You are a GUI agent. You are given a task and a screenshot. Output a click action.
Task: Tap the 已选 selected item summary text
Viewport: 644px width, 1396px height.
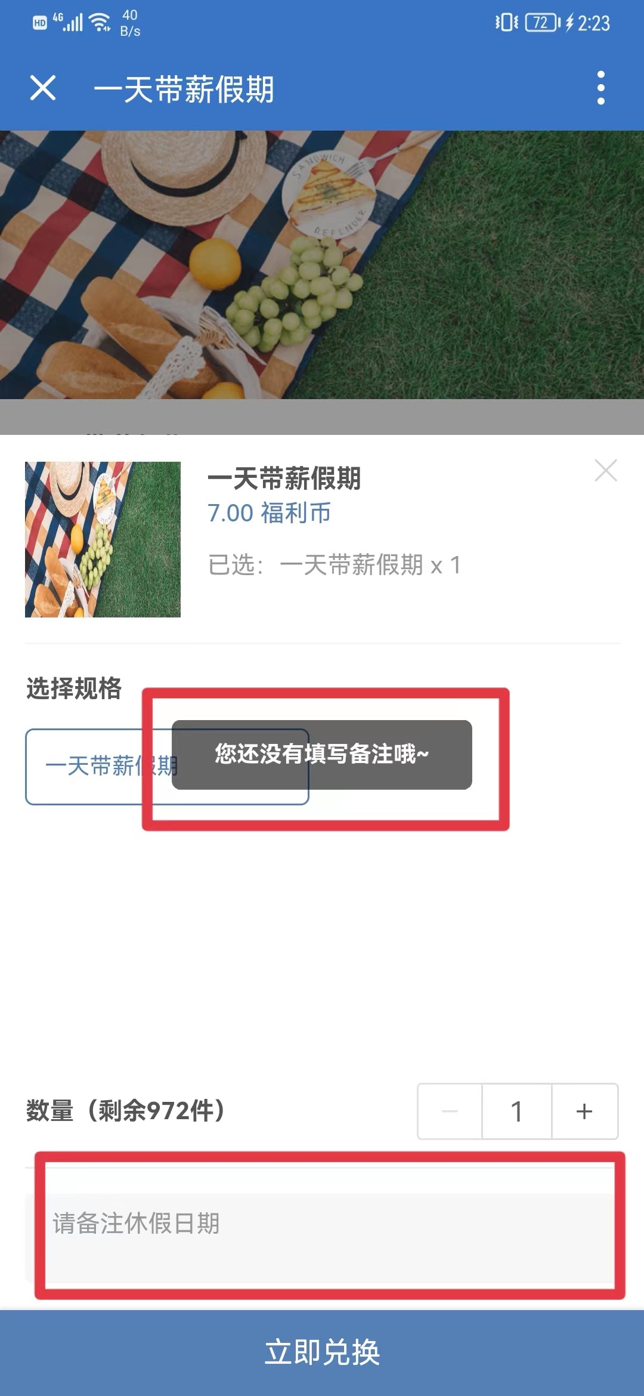(335, 565)
